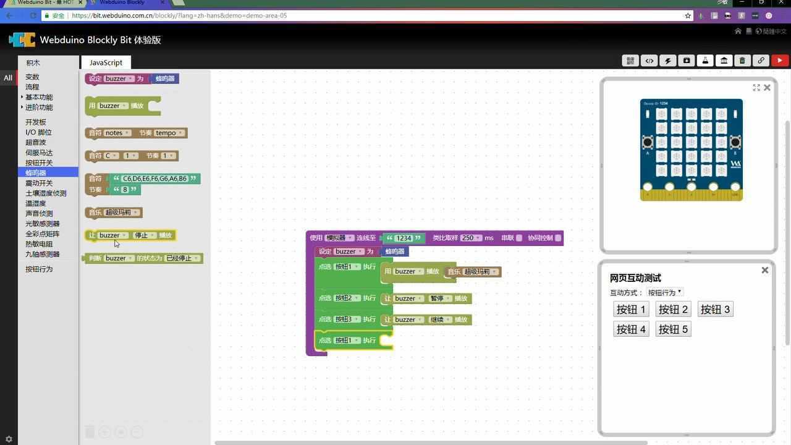Close the simulator board panel
791x445 pixels.
pos(767,88)
